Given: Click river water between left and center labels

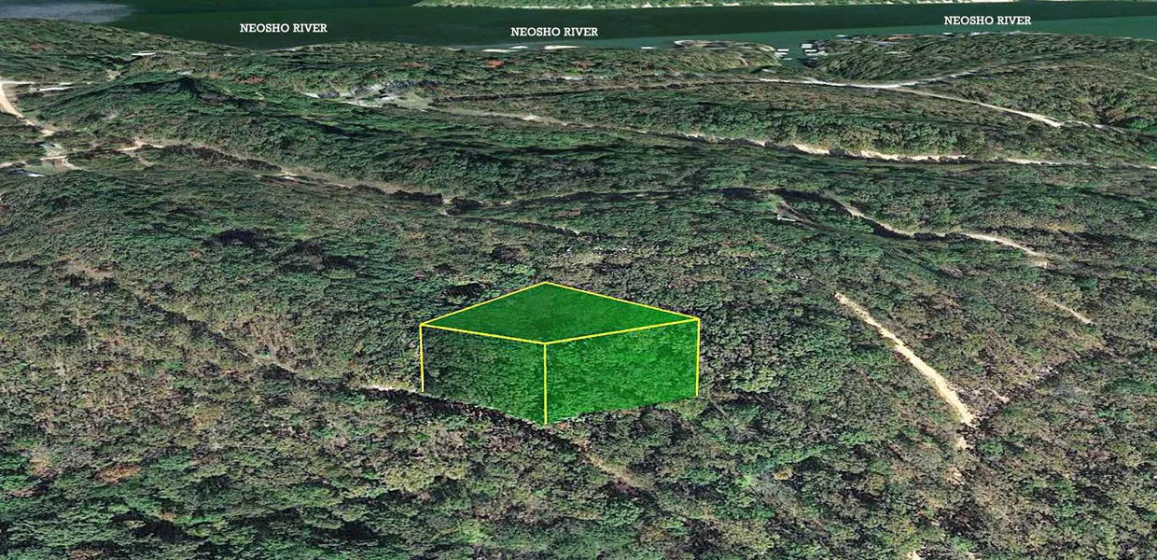Looking at the screenshot, I should (420, 26).
